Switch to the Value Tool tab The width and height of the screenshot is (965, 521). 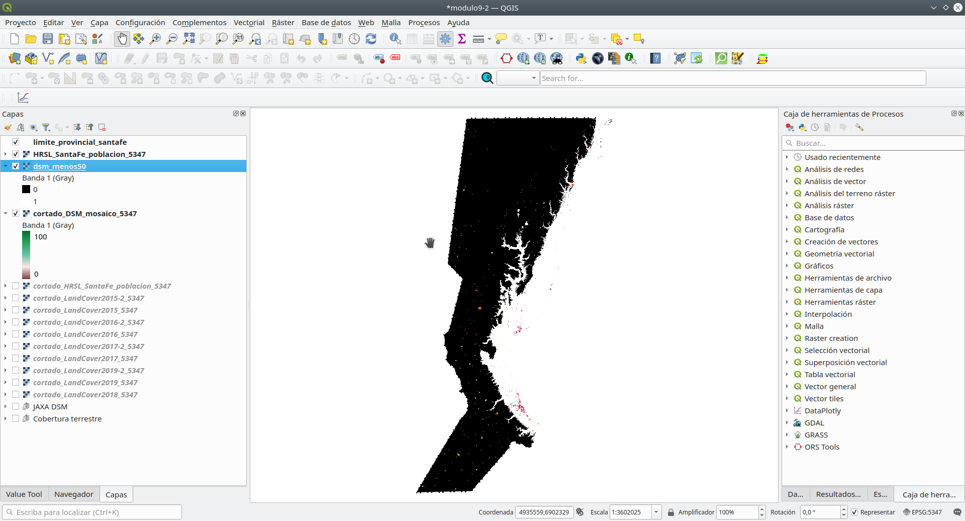pos(24,494)
